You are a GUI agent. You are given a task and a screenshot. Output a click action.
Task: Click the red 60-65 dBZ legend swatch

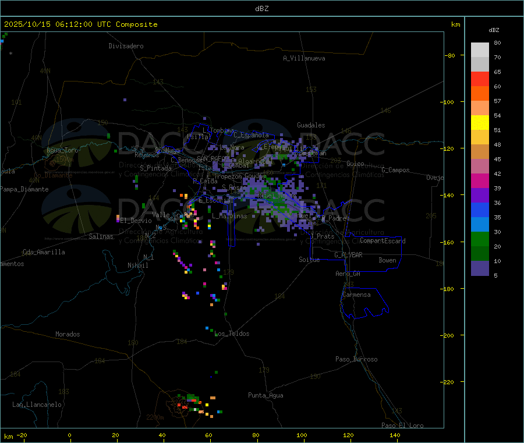[x=480, y=79]
